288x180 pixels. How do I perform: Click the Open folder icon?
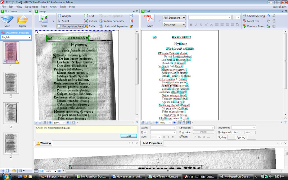coord(22,21)
